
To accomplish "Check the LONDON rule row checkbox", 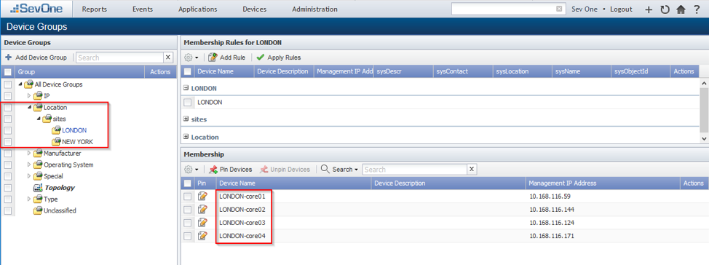I will tap(188, 103).
